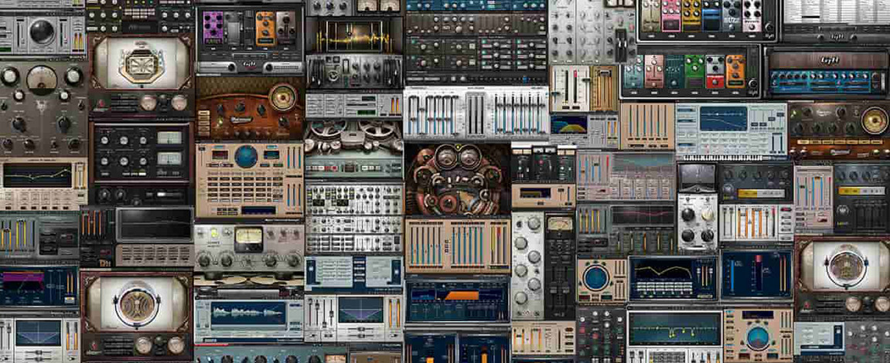Click the hot pink guitar pedal

point(672,15)
